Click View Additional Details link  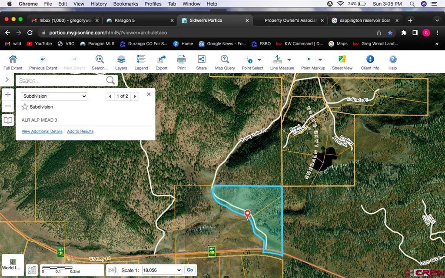[42, 131]
